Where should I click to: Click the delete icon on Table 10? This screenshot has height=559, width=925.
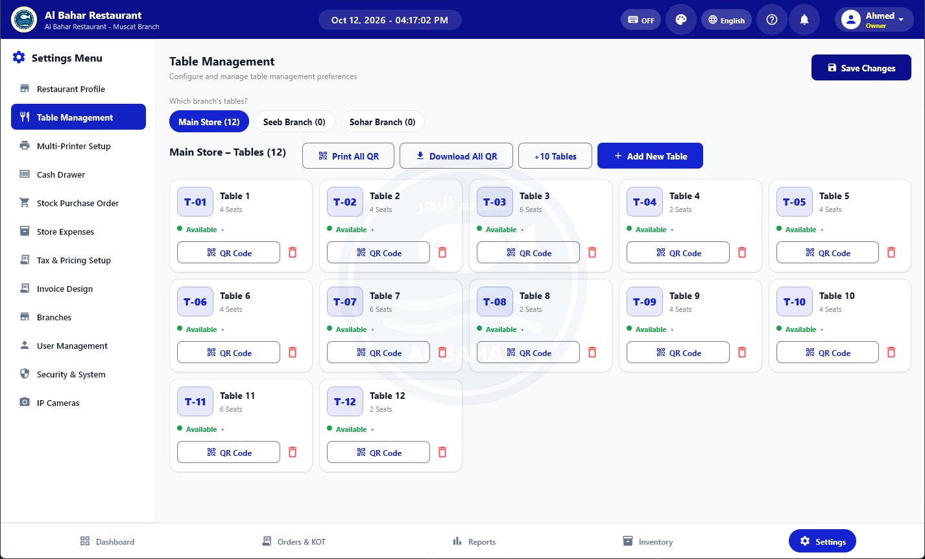(x=891, y=352)
